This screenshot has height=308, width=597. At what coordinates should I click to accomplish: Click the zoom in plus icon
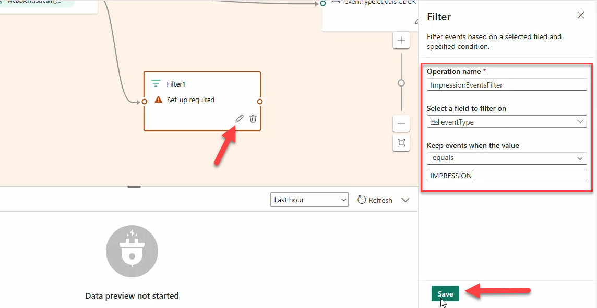[x=401, y=40]
